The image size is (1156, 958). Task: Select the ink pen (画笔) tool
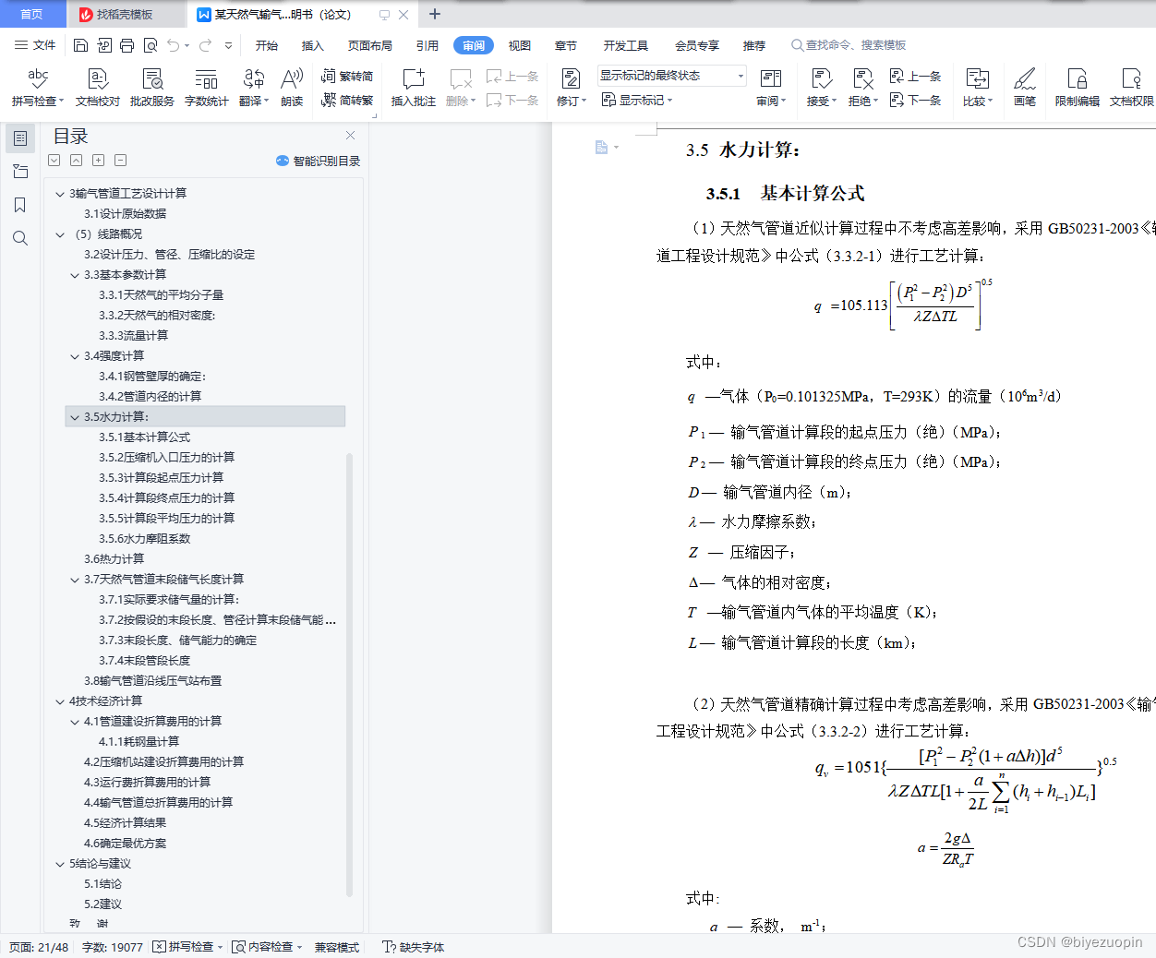(1025, 88)
